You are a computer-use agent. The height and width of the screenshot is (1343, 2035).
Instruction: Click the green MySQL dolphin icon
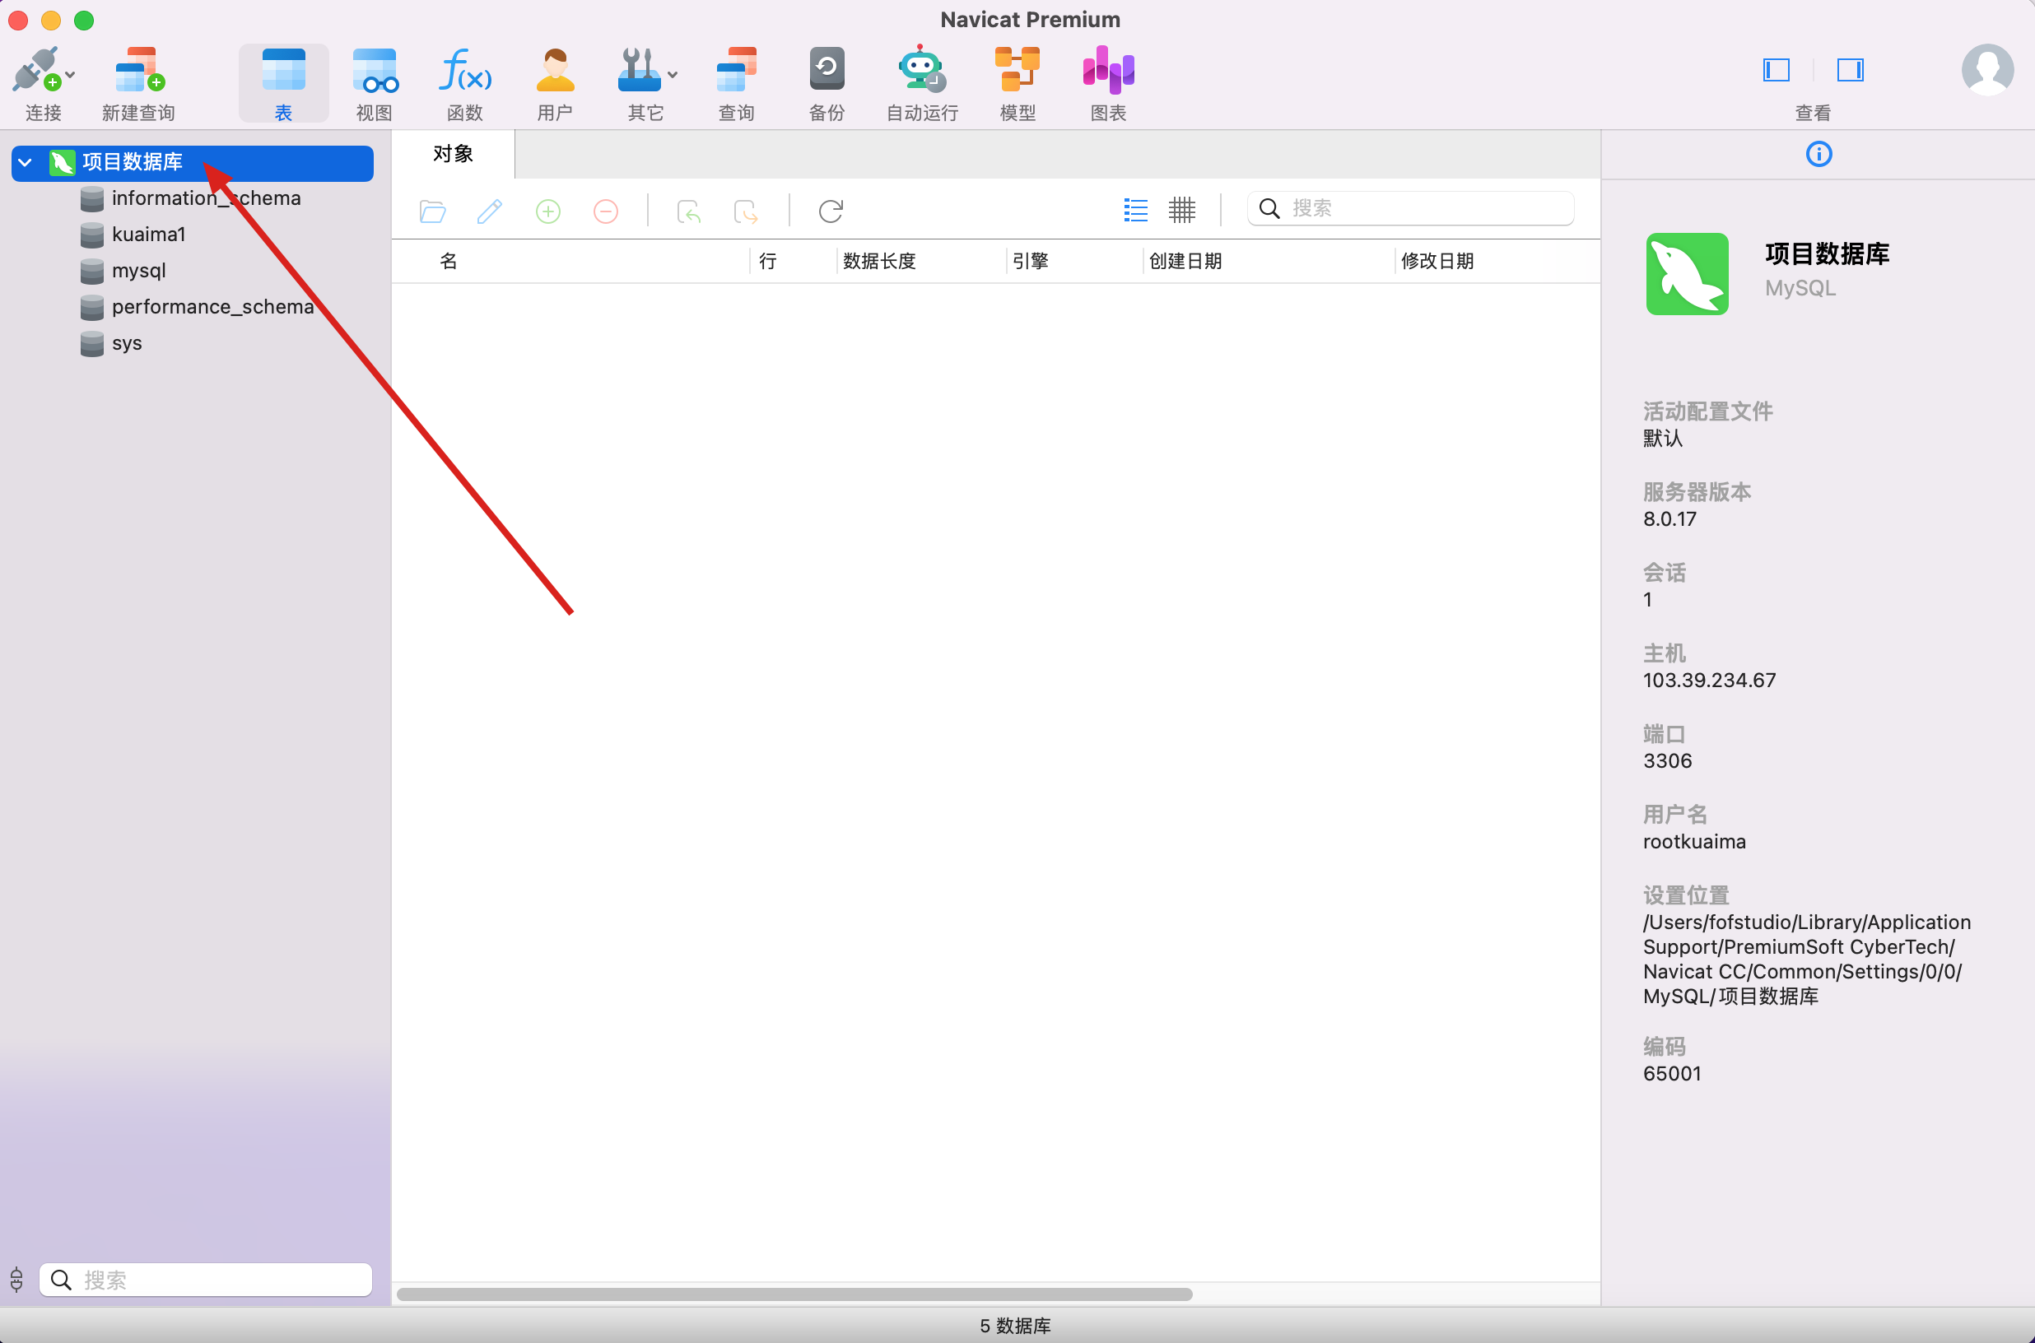click(1687, 274)
